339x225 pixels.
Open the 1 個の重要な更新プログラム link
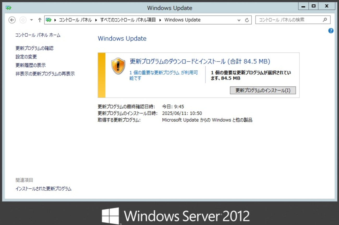164,75
